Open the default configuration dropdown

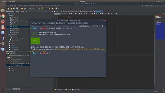pyautogui.click(x=34, y=9)
